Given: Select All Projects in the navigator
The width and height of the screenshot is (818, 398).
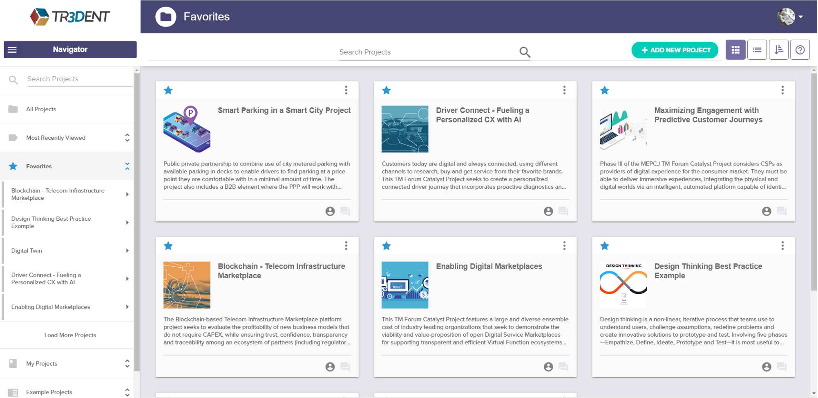Looking at the screenshot, I should point(41,109).
